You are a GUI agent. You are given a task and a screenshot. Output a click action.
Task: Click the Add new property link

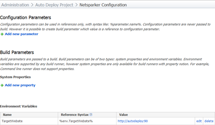[20, 85]
